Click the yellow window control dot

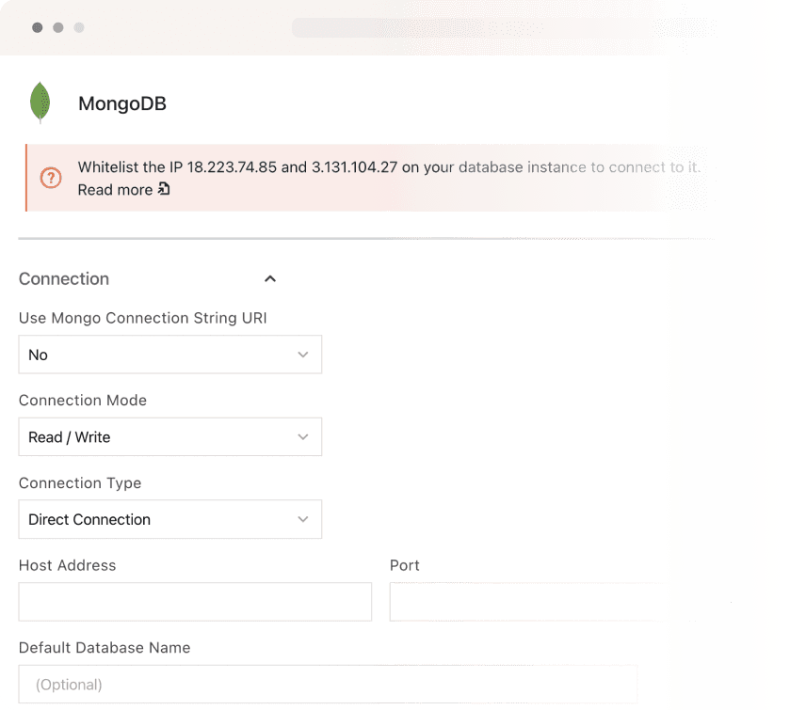click(58, 27)
